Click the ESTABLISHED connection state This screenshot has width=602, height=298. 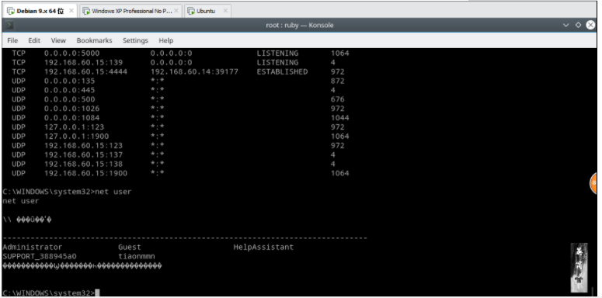click(282, 71)
